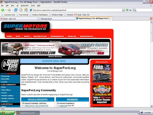Open the Go menu

(18, 5)
